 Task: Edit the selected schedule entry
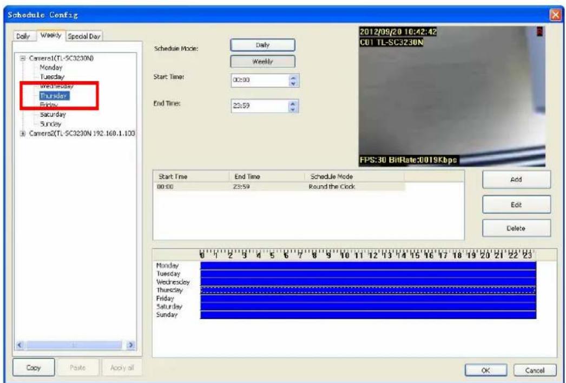click(x=516, y=205)
